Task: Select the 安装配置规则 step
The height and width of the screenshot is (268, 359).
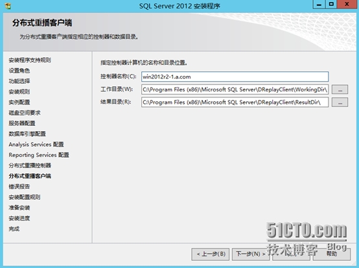Action: (25, 197)
